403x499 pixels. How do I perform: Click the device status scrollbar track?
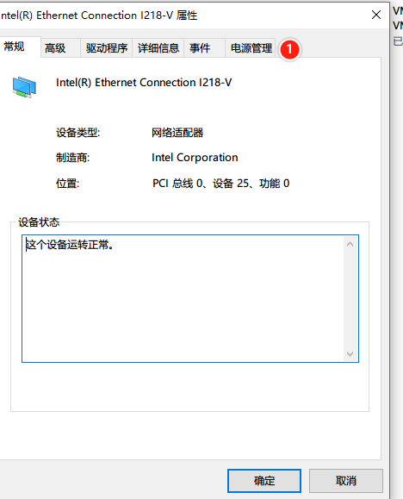pyautogui.click(x=350, y=299)
